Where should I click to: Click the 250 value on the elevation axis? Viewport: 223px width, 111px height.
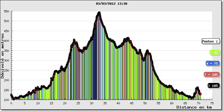(7, 70)
